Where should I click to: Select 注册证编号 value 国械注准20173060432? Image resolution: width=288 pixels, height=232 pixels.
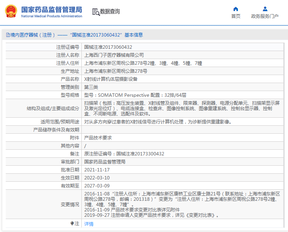click(108, 47)
